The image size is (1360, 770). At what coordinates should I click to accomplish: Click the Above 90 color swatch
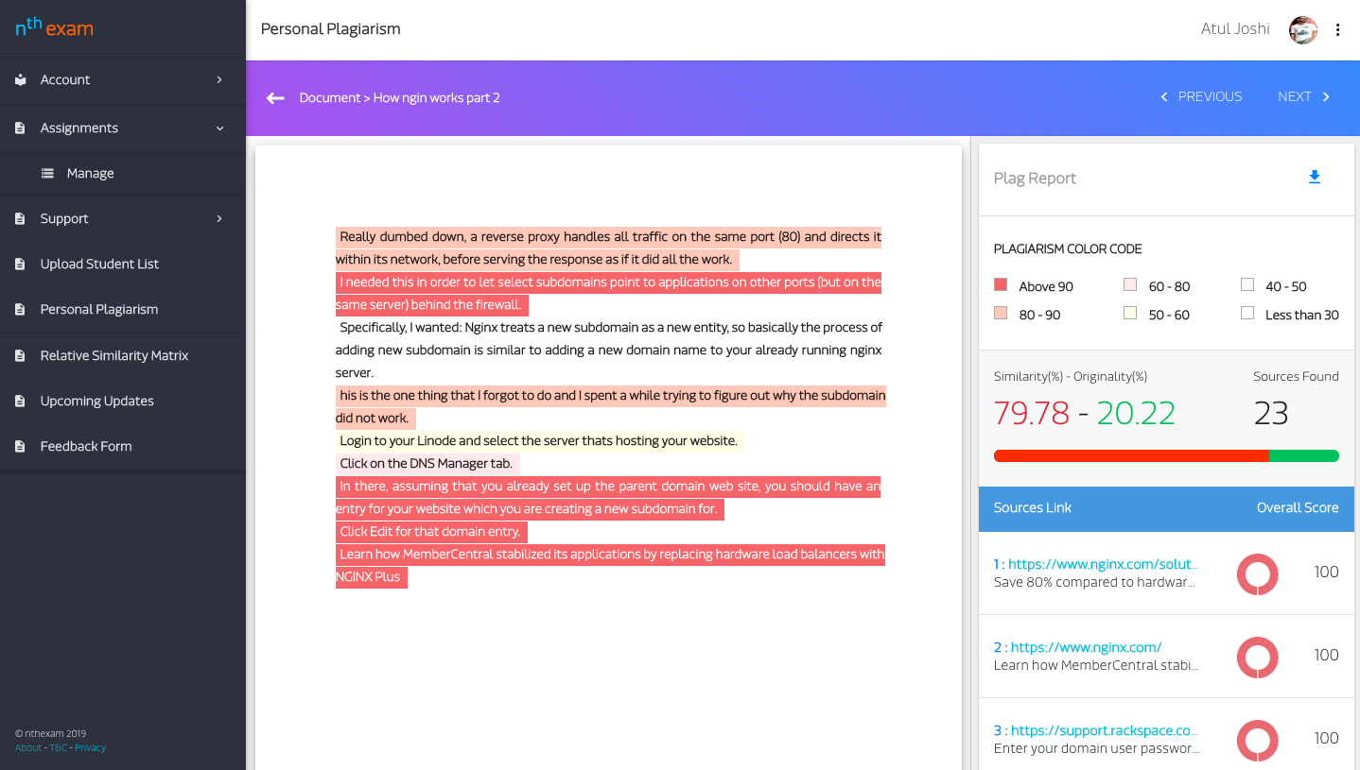[1001, 285]
